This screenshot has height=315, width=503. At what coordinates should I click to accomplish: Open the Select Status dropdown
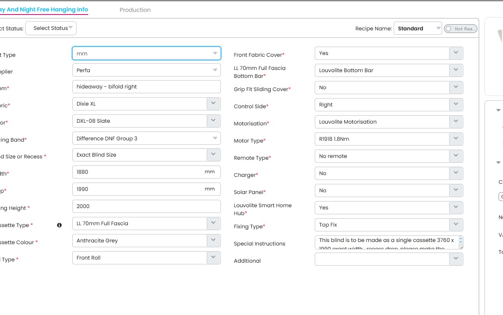point(51,28)
